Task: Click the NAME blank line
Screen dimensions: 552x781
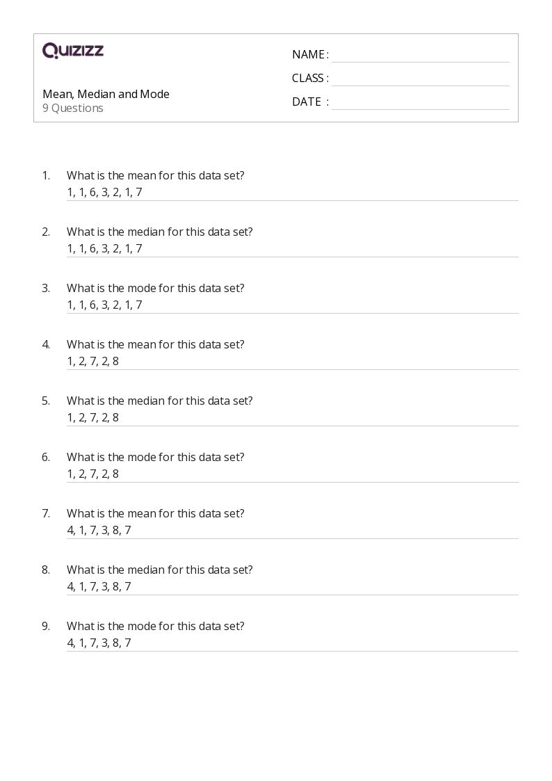Action: [x=420, y=56]
